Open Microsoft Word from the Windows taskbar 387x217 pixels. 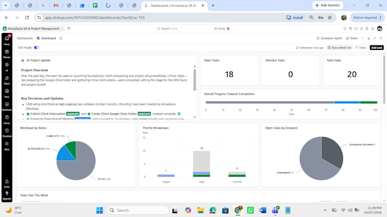click(262, 210)
